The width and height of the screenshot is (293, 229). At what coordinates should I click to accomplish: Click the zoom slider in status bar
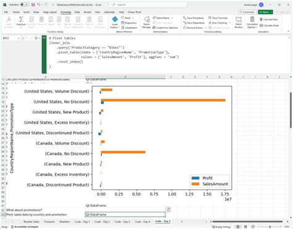point(270,227)
